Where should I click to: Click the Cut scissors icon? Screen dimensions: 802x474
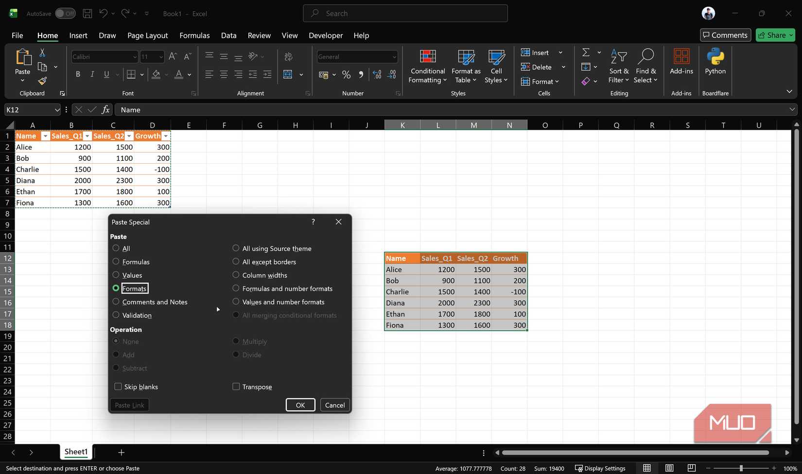click(42, 52)
